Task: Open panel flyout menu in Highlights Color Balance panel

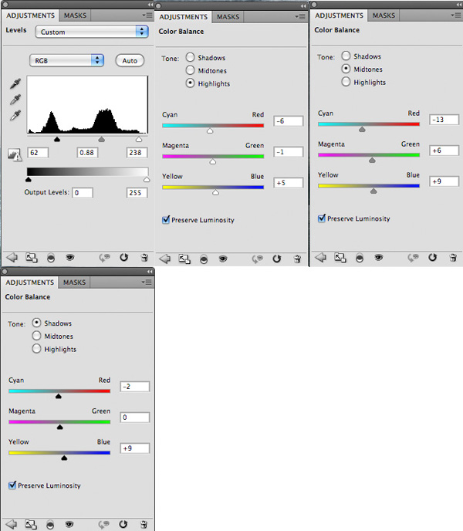Action: click(x=300, y=17)
